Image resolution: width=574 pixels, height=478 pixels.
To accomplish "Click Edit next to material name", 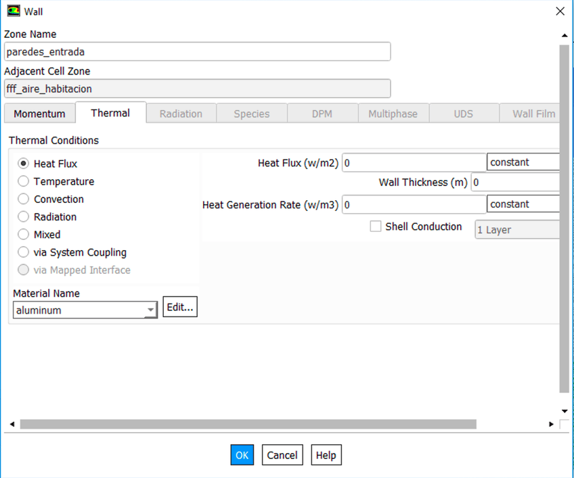I will pos(180,307).
